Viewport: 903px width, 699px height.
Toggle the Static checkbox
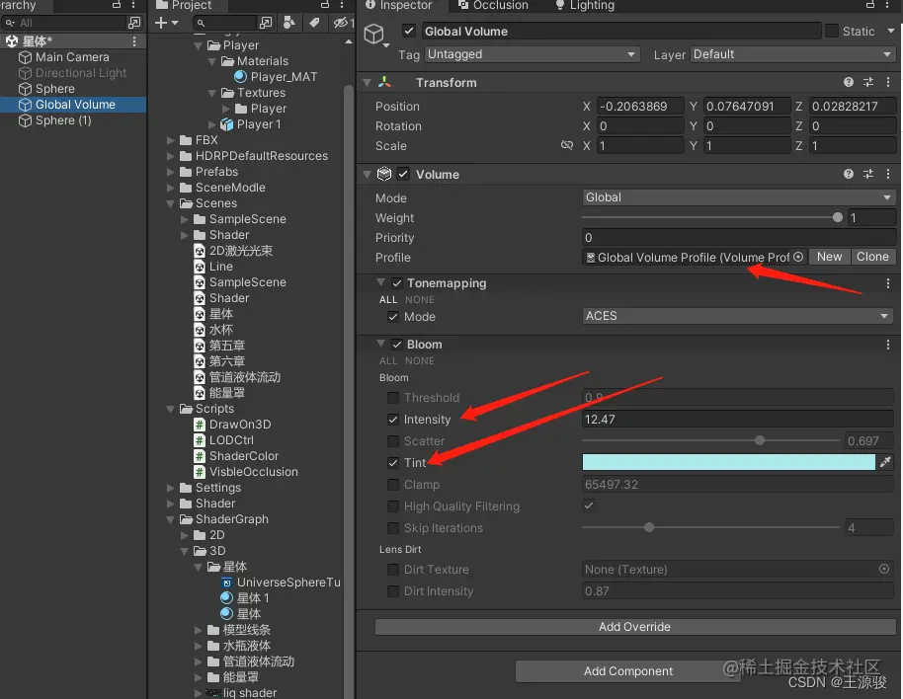[832, 31]
